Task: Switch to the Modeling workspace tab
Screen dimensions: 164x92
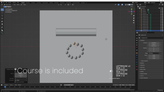Action: click(x=28, y=3)
